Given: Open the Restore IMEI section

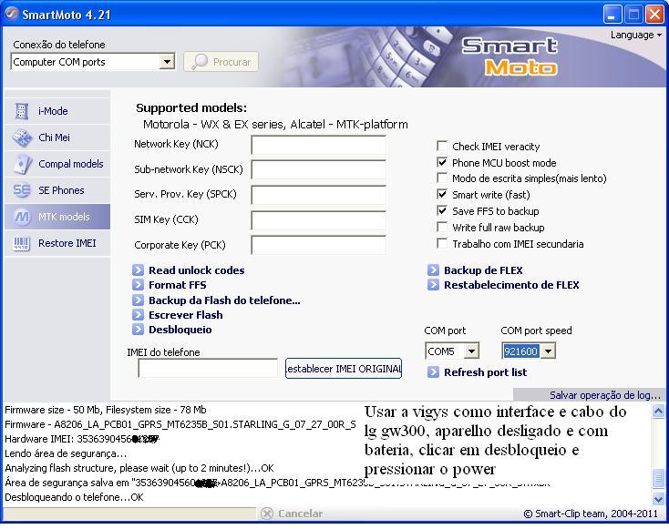Looking at the screenshot, I should pos(57,243).
